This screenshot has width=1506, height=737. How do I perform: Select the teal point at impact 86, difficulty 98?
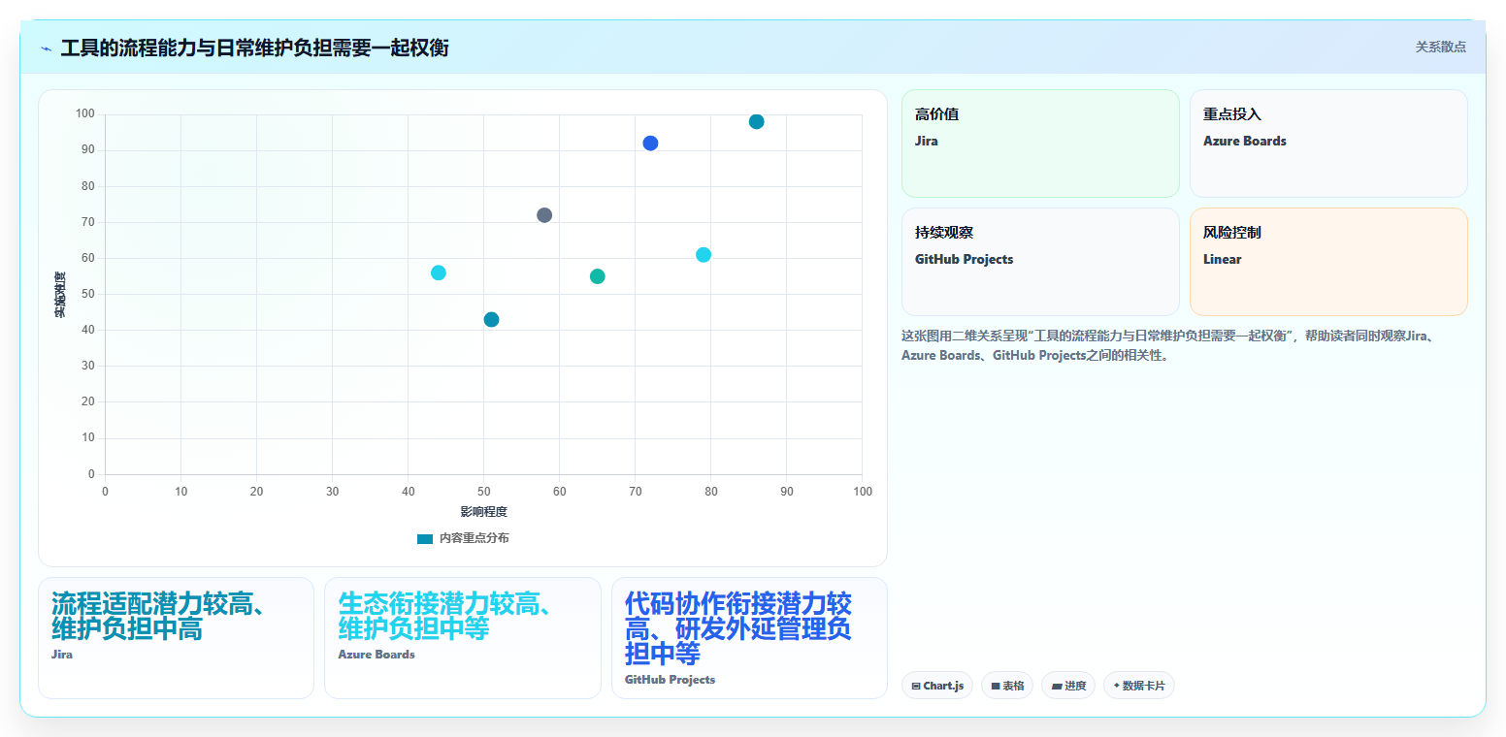tap(757, 122)
